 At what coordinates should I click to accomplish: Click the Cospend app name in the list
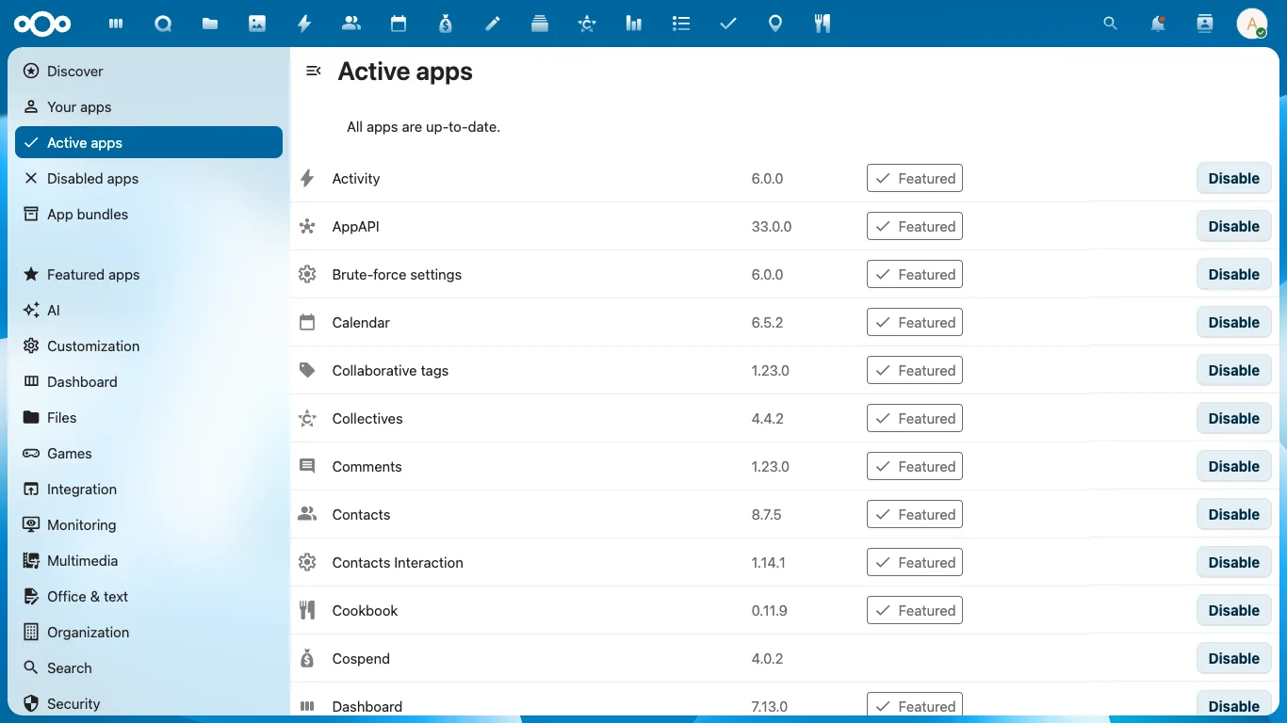click(x=361, y=658)
